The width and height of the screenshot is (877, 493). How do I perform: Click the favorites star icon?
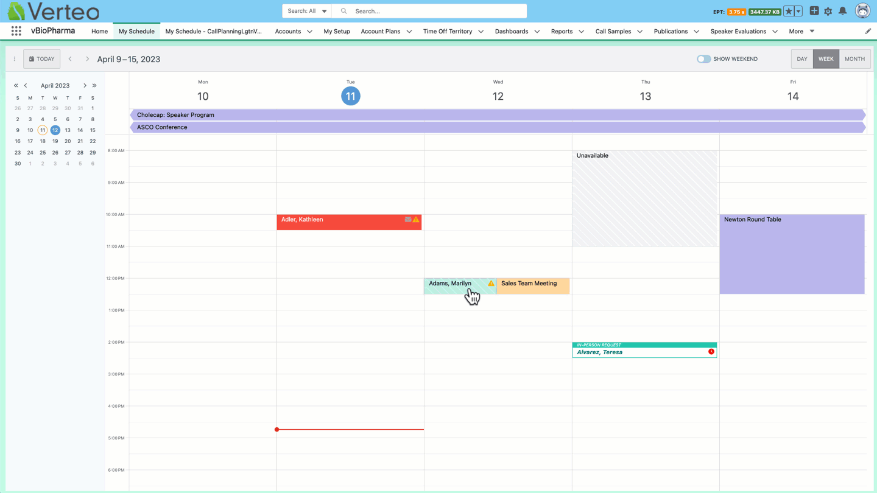[x=789, y=11]
